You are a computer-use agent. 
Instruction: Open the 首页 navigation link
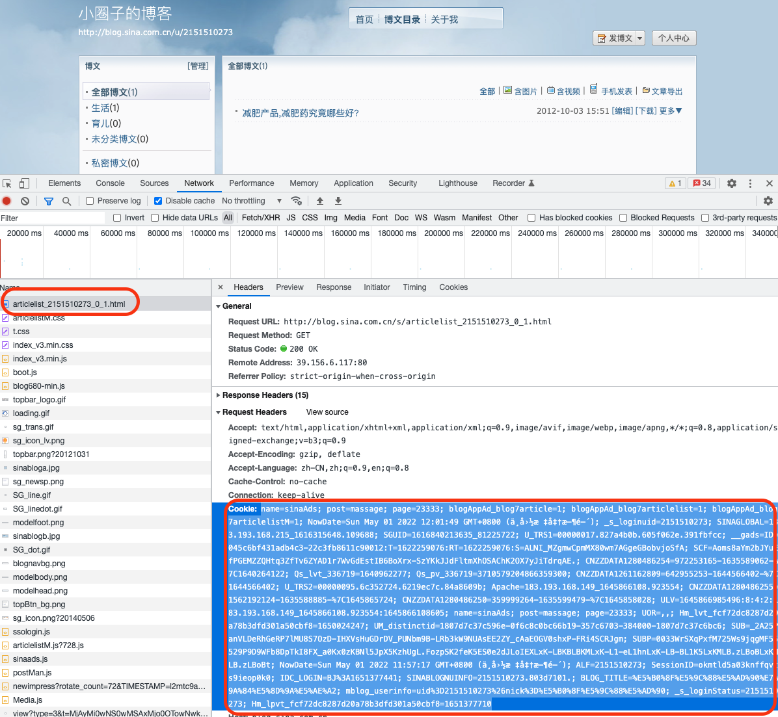coord(364,20)
